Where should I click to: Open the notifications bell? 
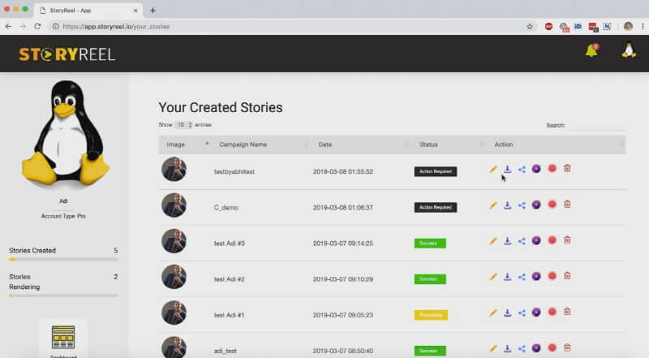[591, 50]
